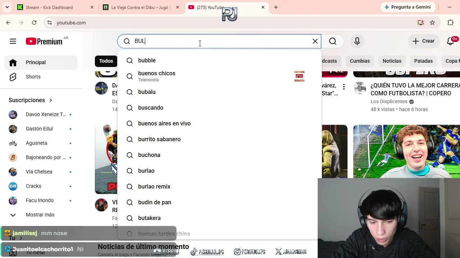Choose 'burrito sabanero' suggestion

pyautogui.click(x=219, y=139)
